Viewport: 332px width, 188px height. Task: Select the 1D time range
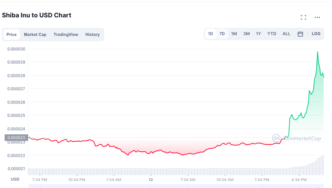[210, 34]
